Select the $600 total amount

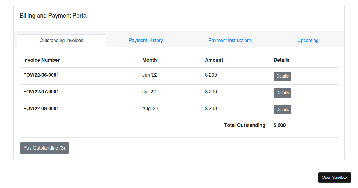coord(280,125)
